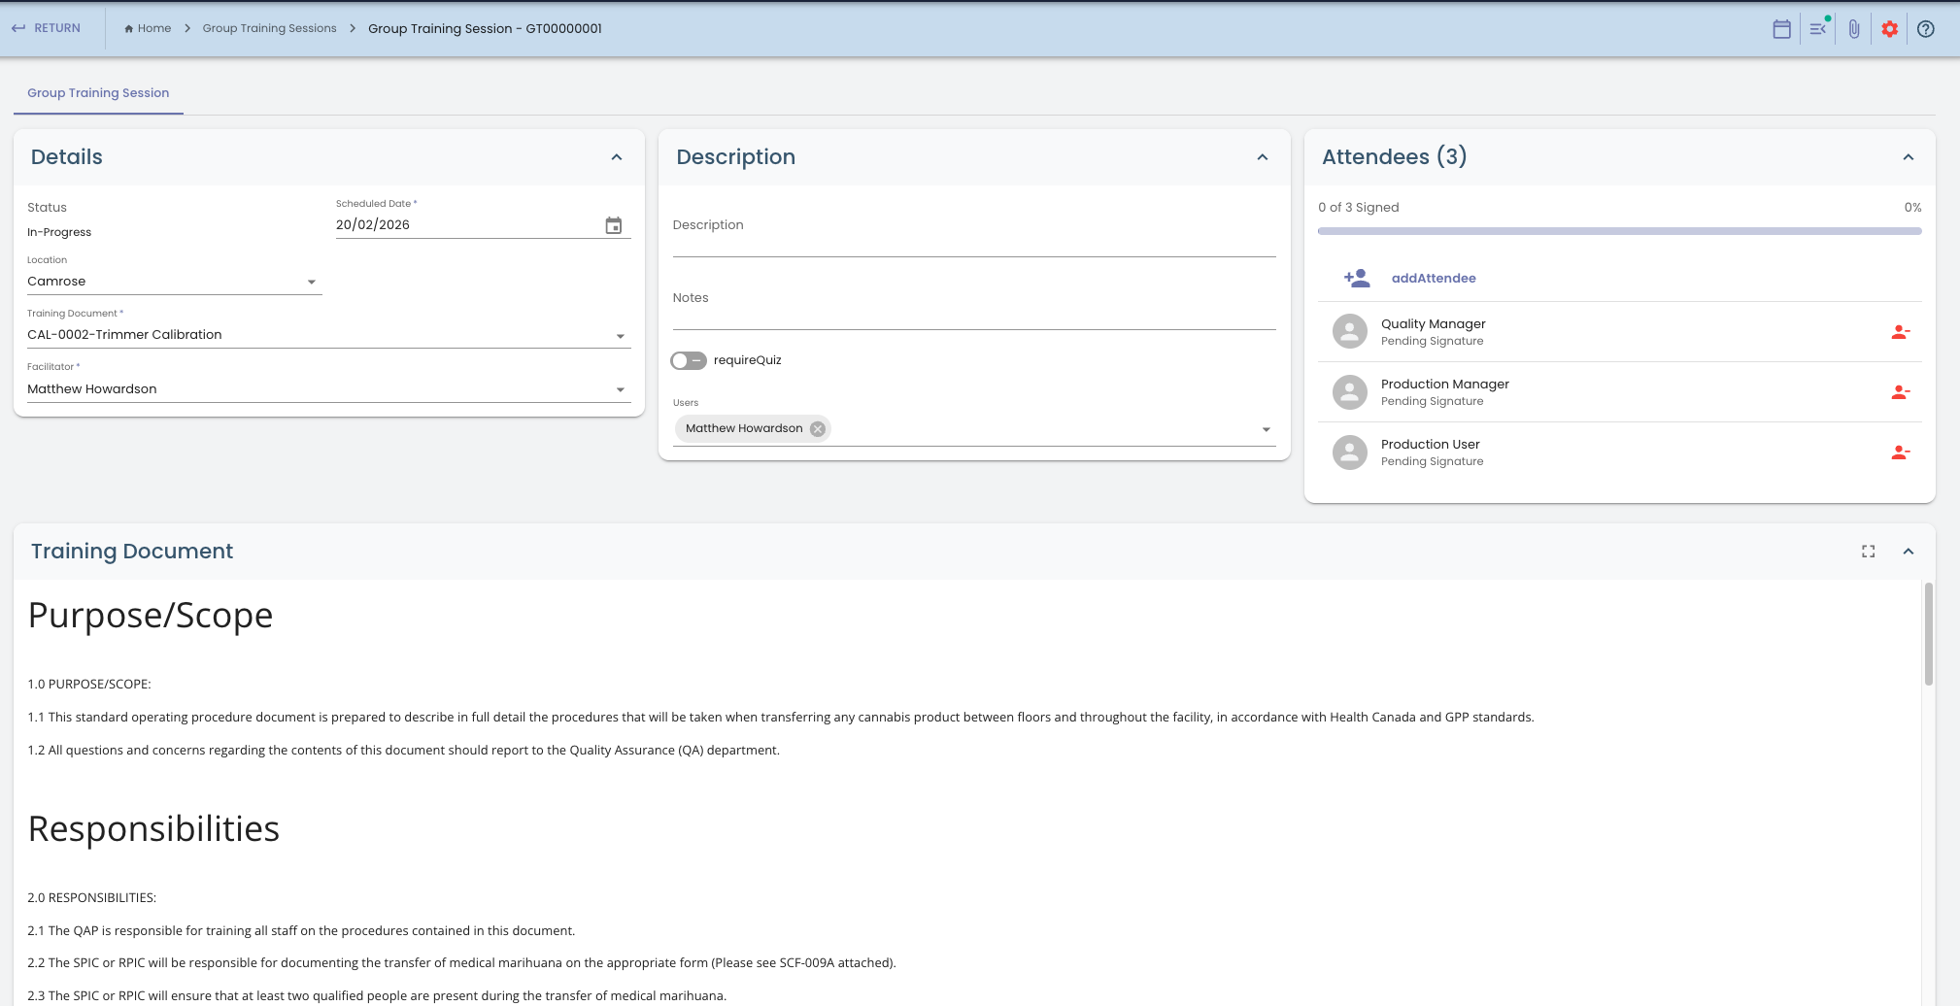
Task: Remove Matthew Howardson chip from Users
Action: [818, 429]
